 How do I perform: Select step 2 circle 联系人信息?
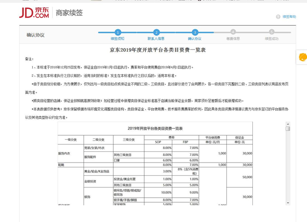coord(156,32)
